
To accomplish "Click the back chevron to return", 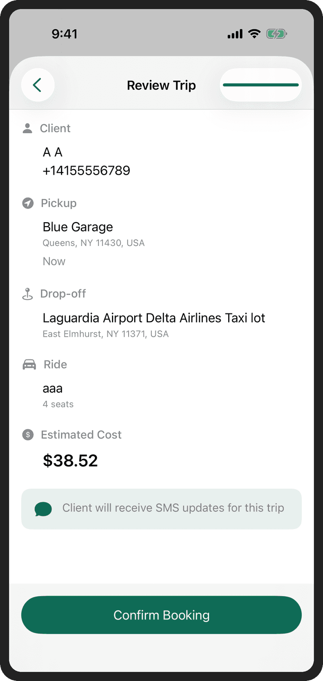I will click(38, 85).
